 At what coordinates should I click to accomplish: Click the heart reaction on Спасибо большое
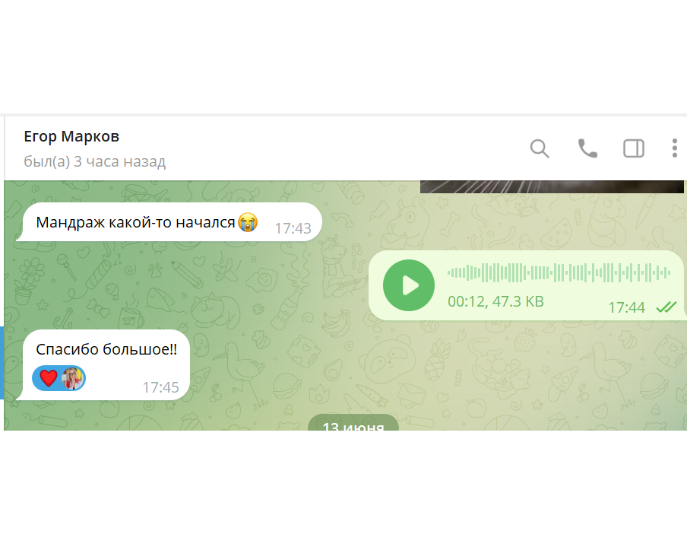48,378
